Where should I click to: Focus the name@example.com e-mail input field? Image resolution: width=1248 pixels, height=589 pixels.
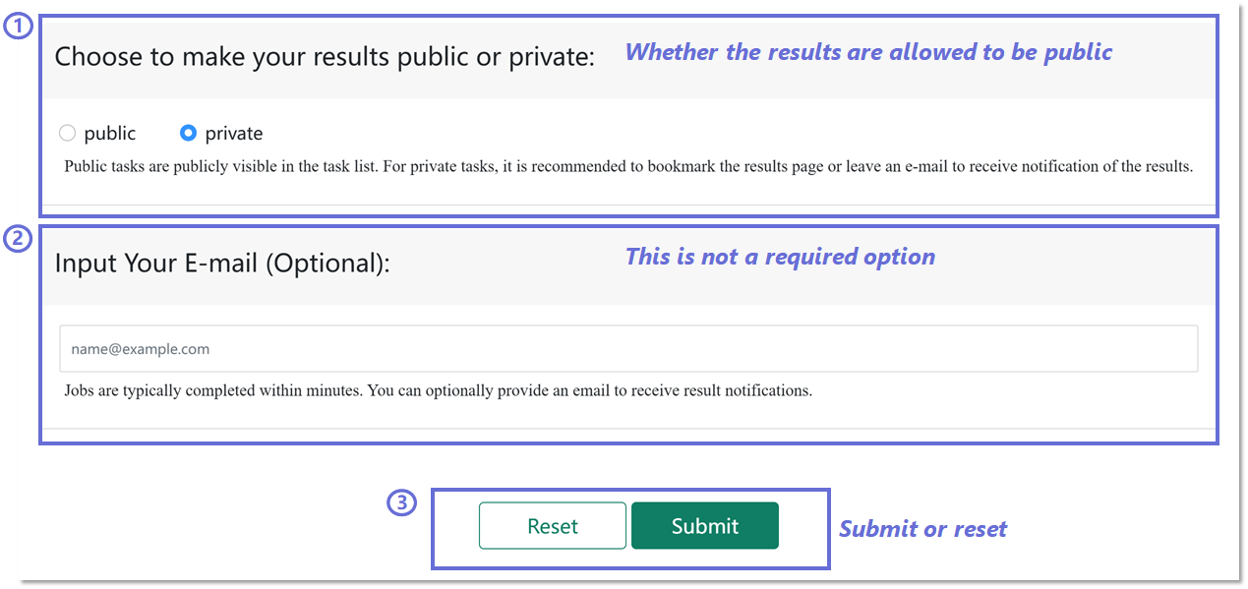point(628,349)
